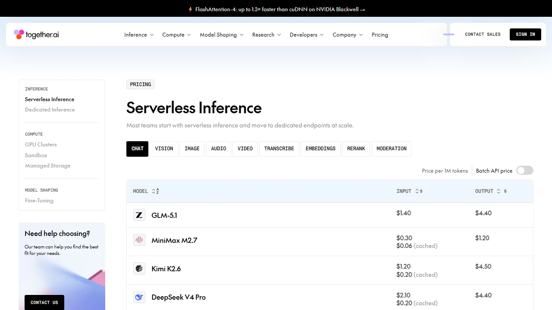The height and width of the screenshot is (310, 552).
Task: Click the $1.20 output price for MiniMax M2.7
Action: 482,238
